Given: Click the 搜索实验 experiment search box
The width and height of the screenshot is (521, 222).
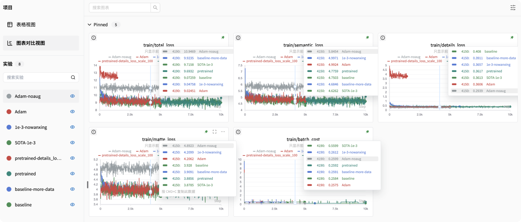Looking at the screenshot, I should pyautogui.click(x=37, y=77).
